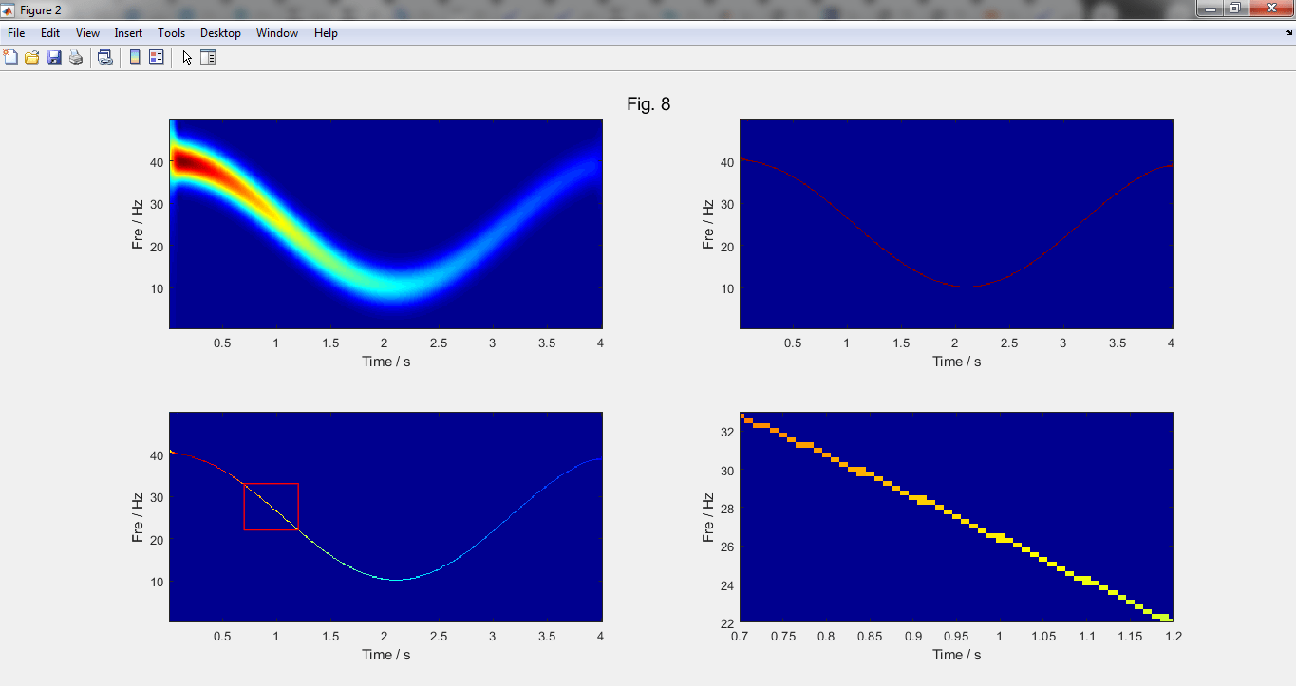Show plot tools and dock figure icon
The height and width of the screenshot is (686, 1296).
coord(208,58)
